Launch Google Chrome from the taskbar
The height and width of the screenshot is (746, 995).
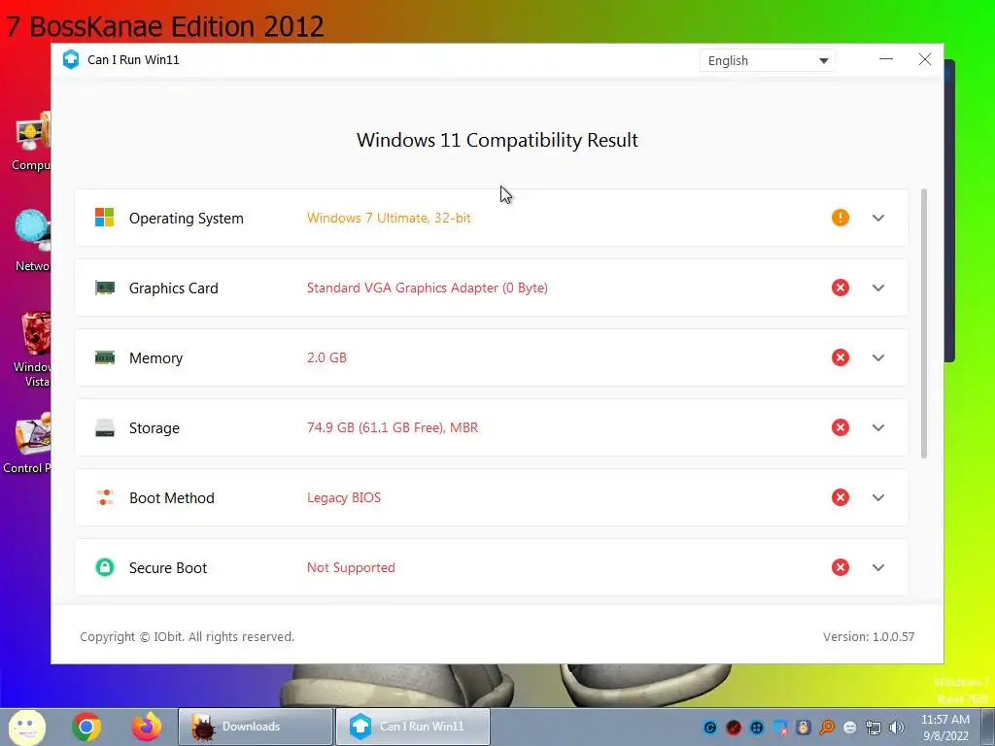(x=86, y=727)
